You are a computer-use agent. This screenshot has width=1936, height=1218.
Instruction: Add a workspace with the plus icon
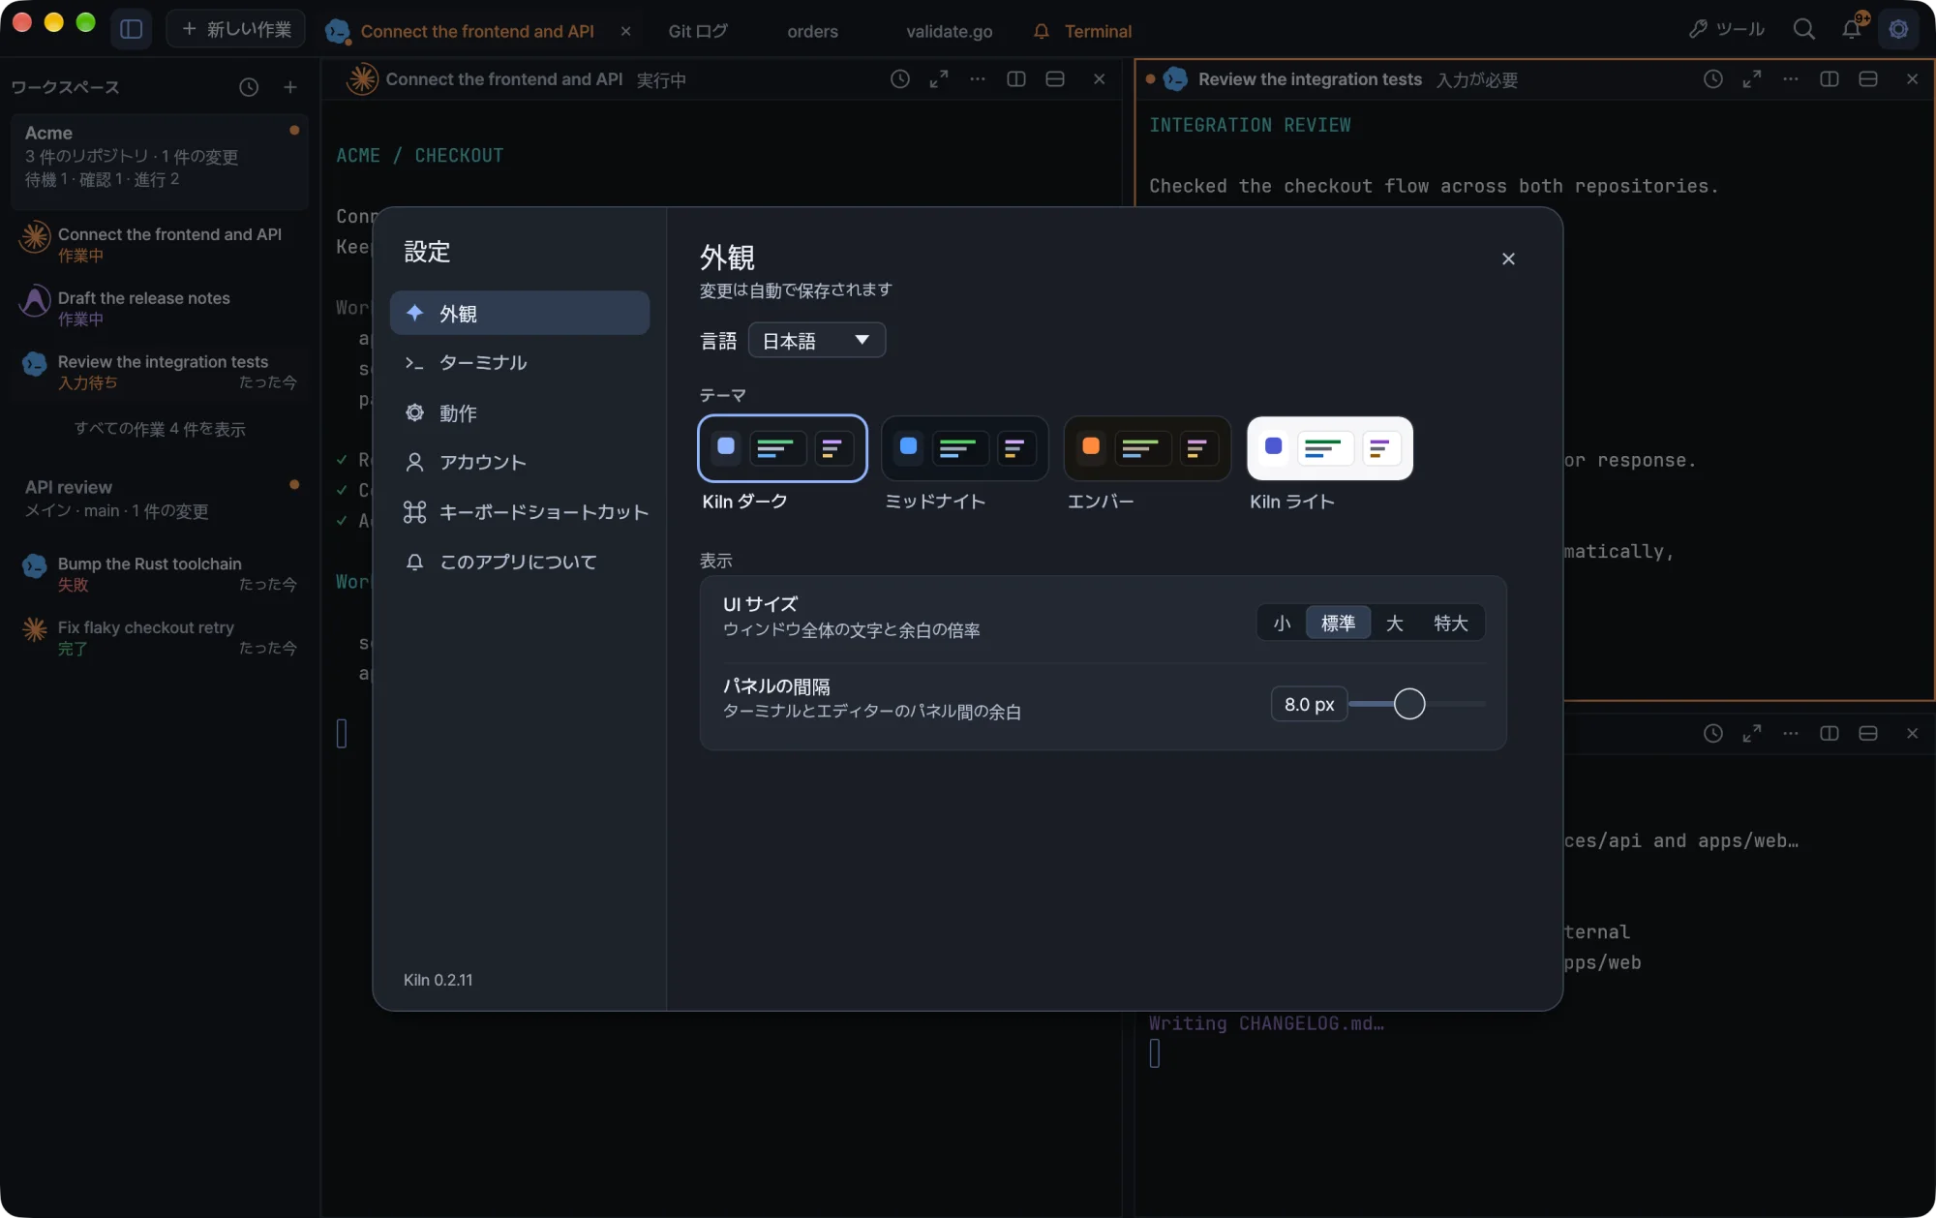click(289, 87)
